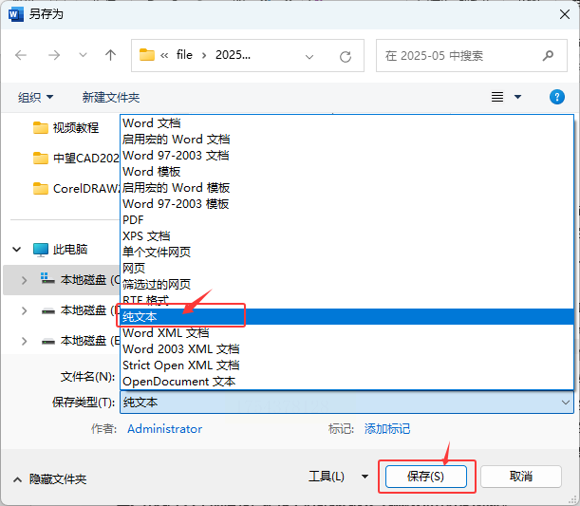
Task: Change the view layout icon
Action: tap(497, 97)
